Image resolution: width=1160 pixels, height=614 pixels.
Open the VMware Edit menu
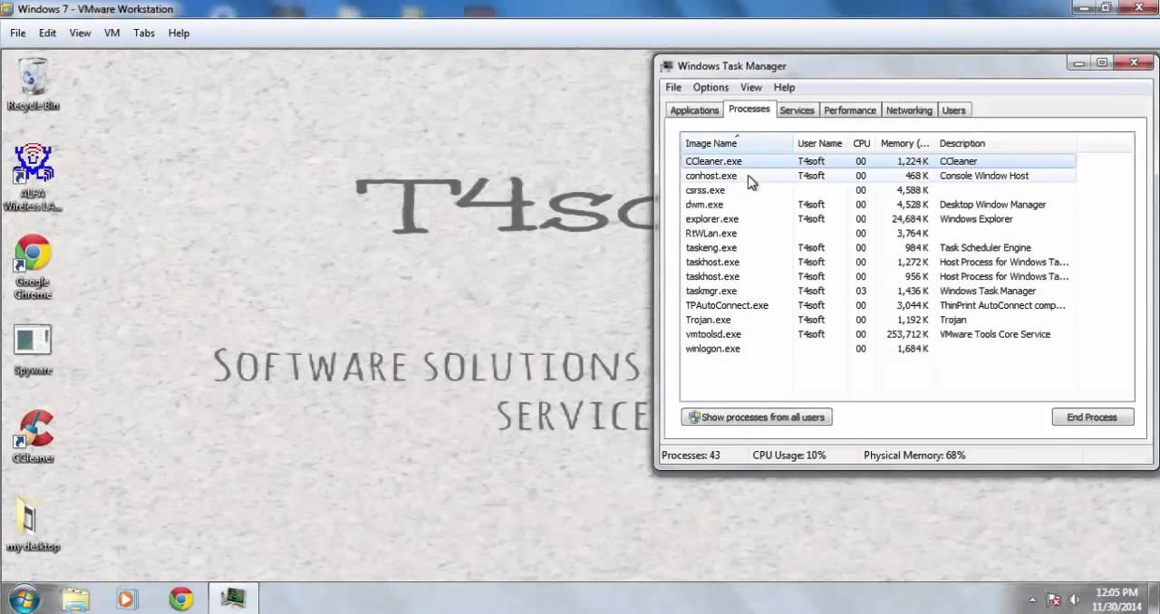(x=47, y=33)
